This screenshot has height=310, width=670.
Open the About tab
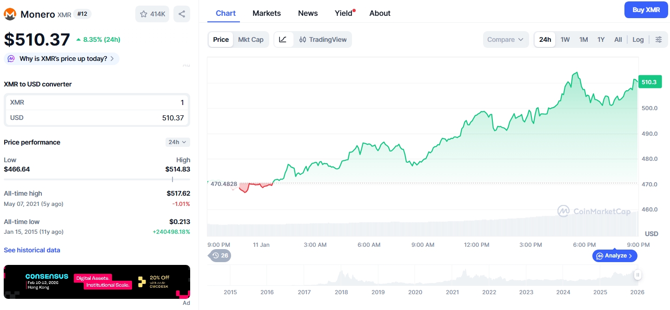pos(380,13)
